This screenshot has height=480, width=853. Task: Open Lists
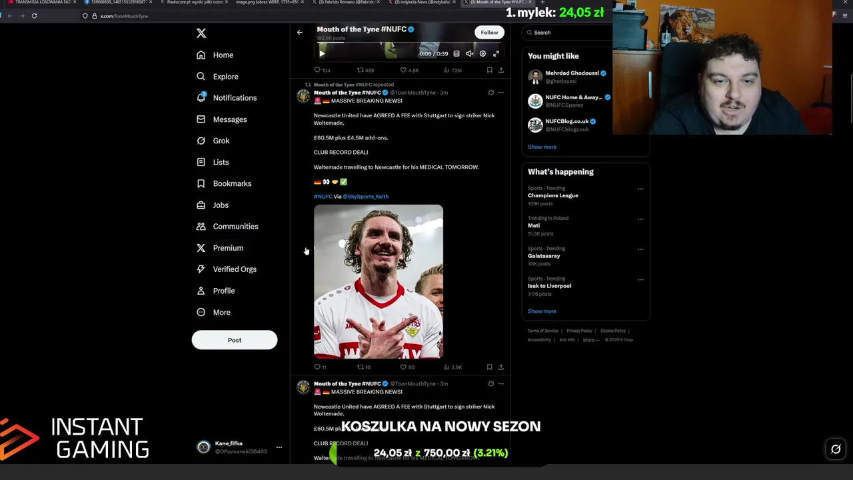coord(213,162)
